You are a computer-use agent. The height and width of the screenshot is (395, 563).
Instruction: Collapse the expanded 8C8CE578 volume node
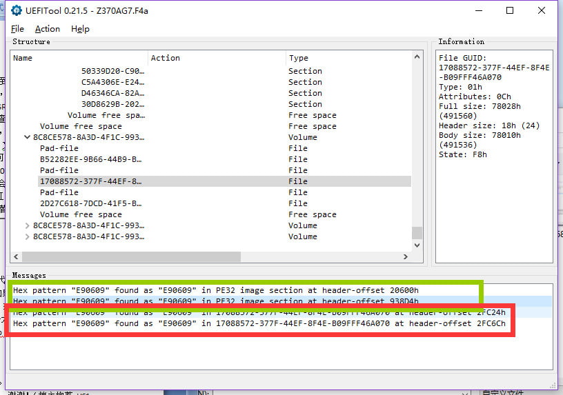[27, 137]
